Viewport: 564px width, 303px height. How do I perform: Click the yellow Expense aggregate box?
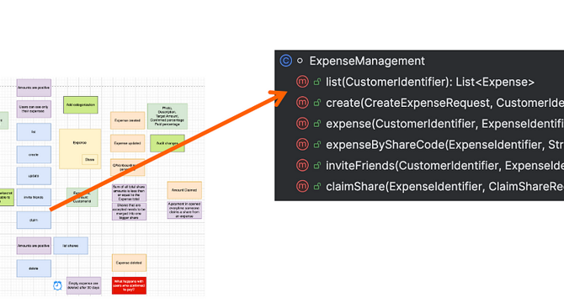click(x=80, y=149)
